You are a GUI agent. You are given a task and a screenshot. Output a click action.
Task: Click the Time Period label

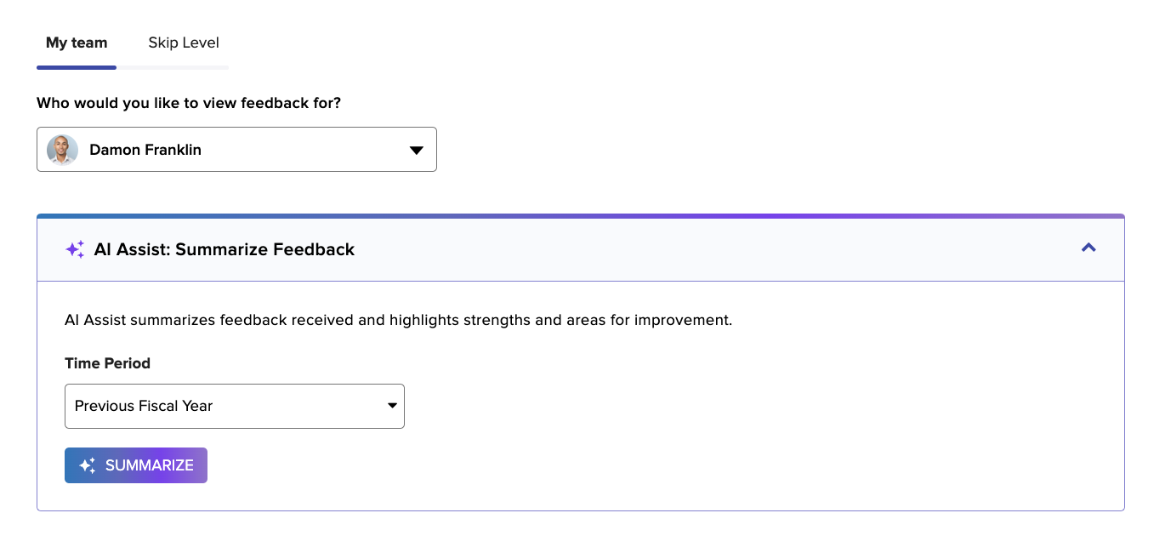(x=107, y=363)
